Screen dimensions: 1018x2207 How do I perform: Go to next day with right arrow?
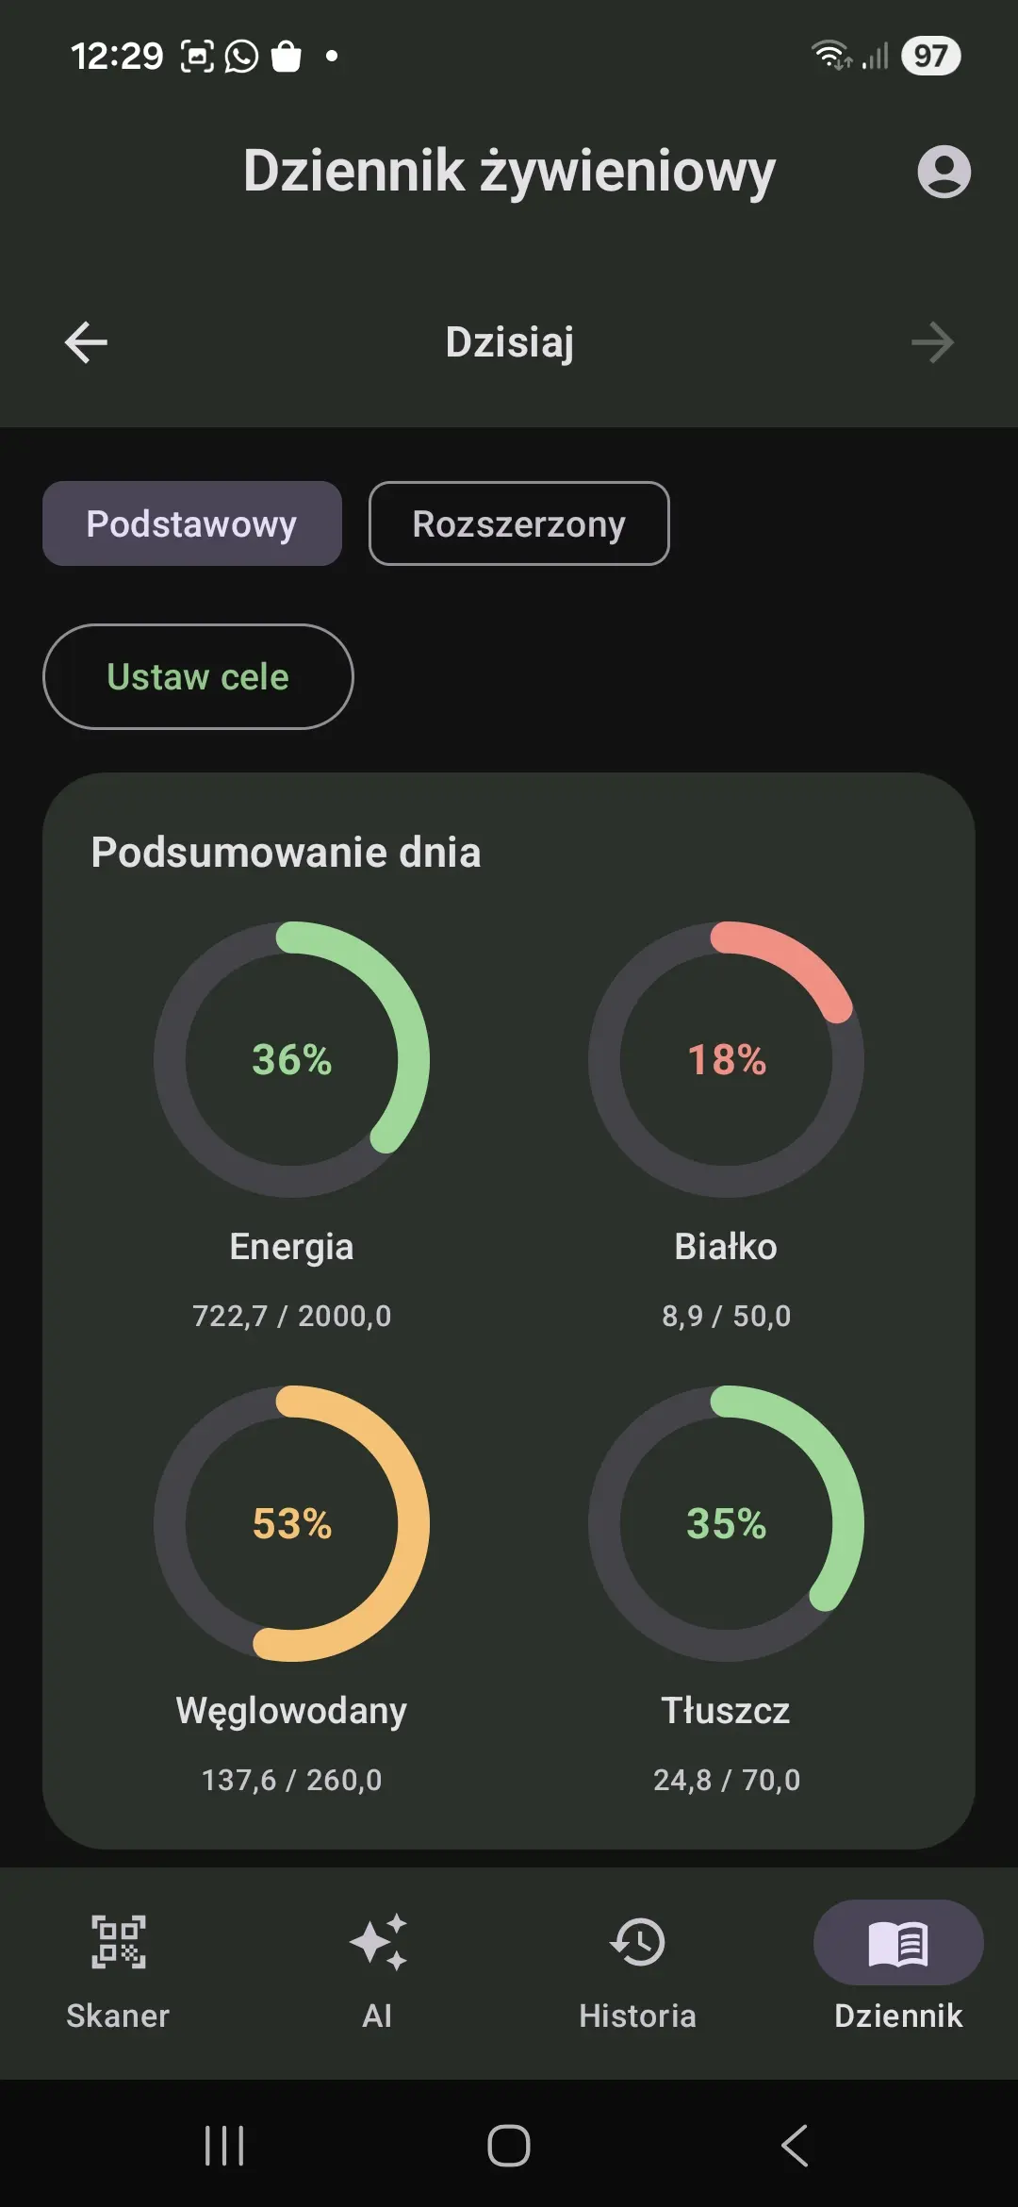(932, 342)
